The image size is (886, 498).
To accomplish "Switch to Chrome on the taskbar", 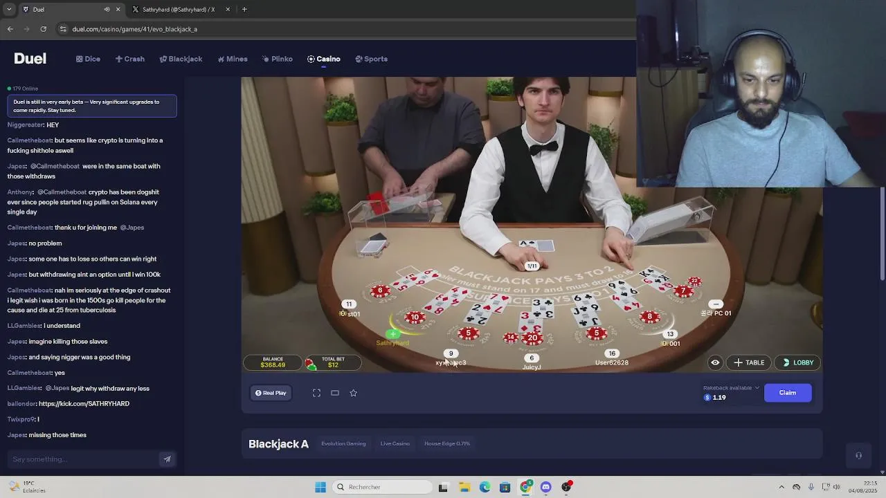I will coord(525,487).
